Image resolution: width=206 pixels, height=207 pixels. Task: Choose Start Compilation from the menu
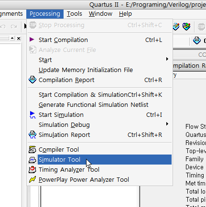(100, 40)
